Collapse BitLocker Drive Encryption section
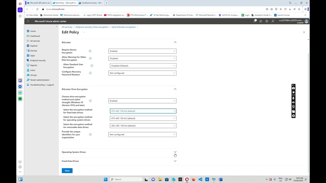This screenshot has width=326, height=183. (x=175, y=89)
